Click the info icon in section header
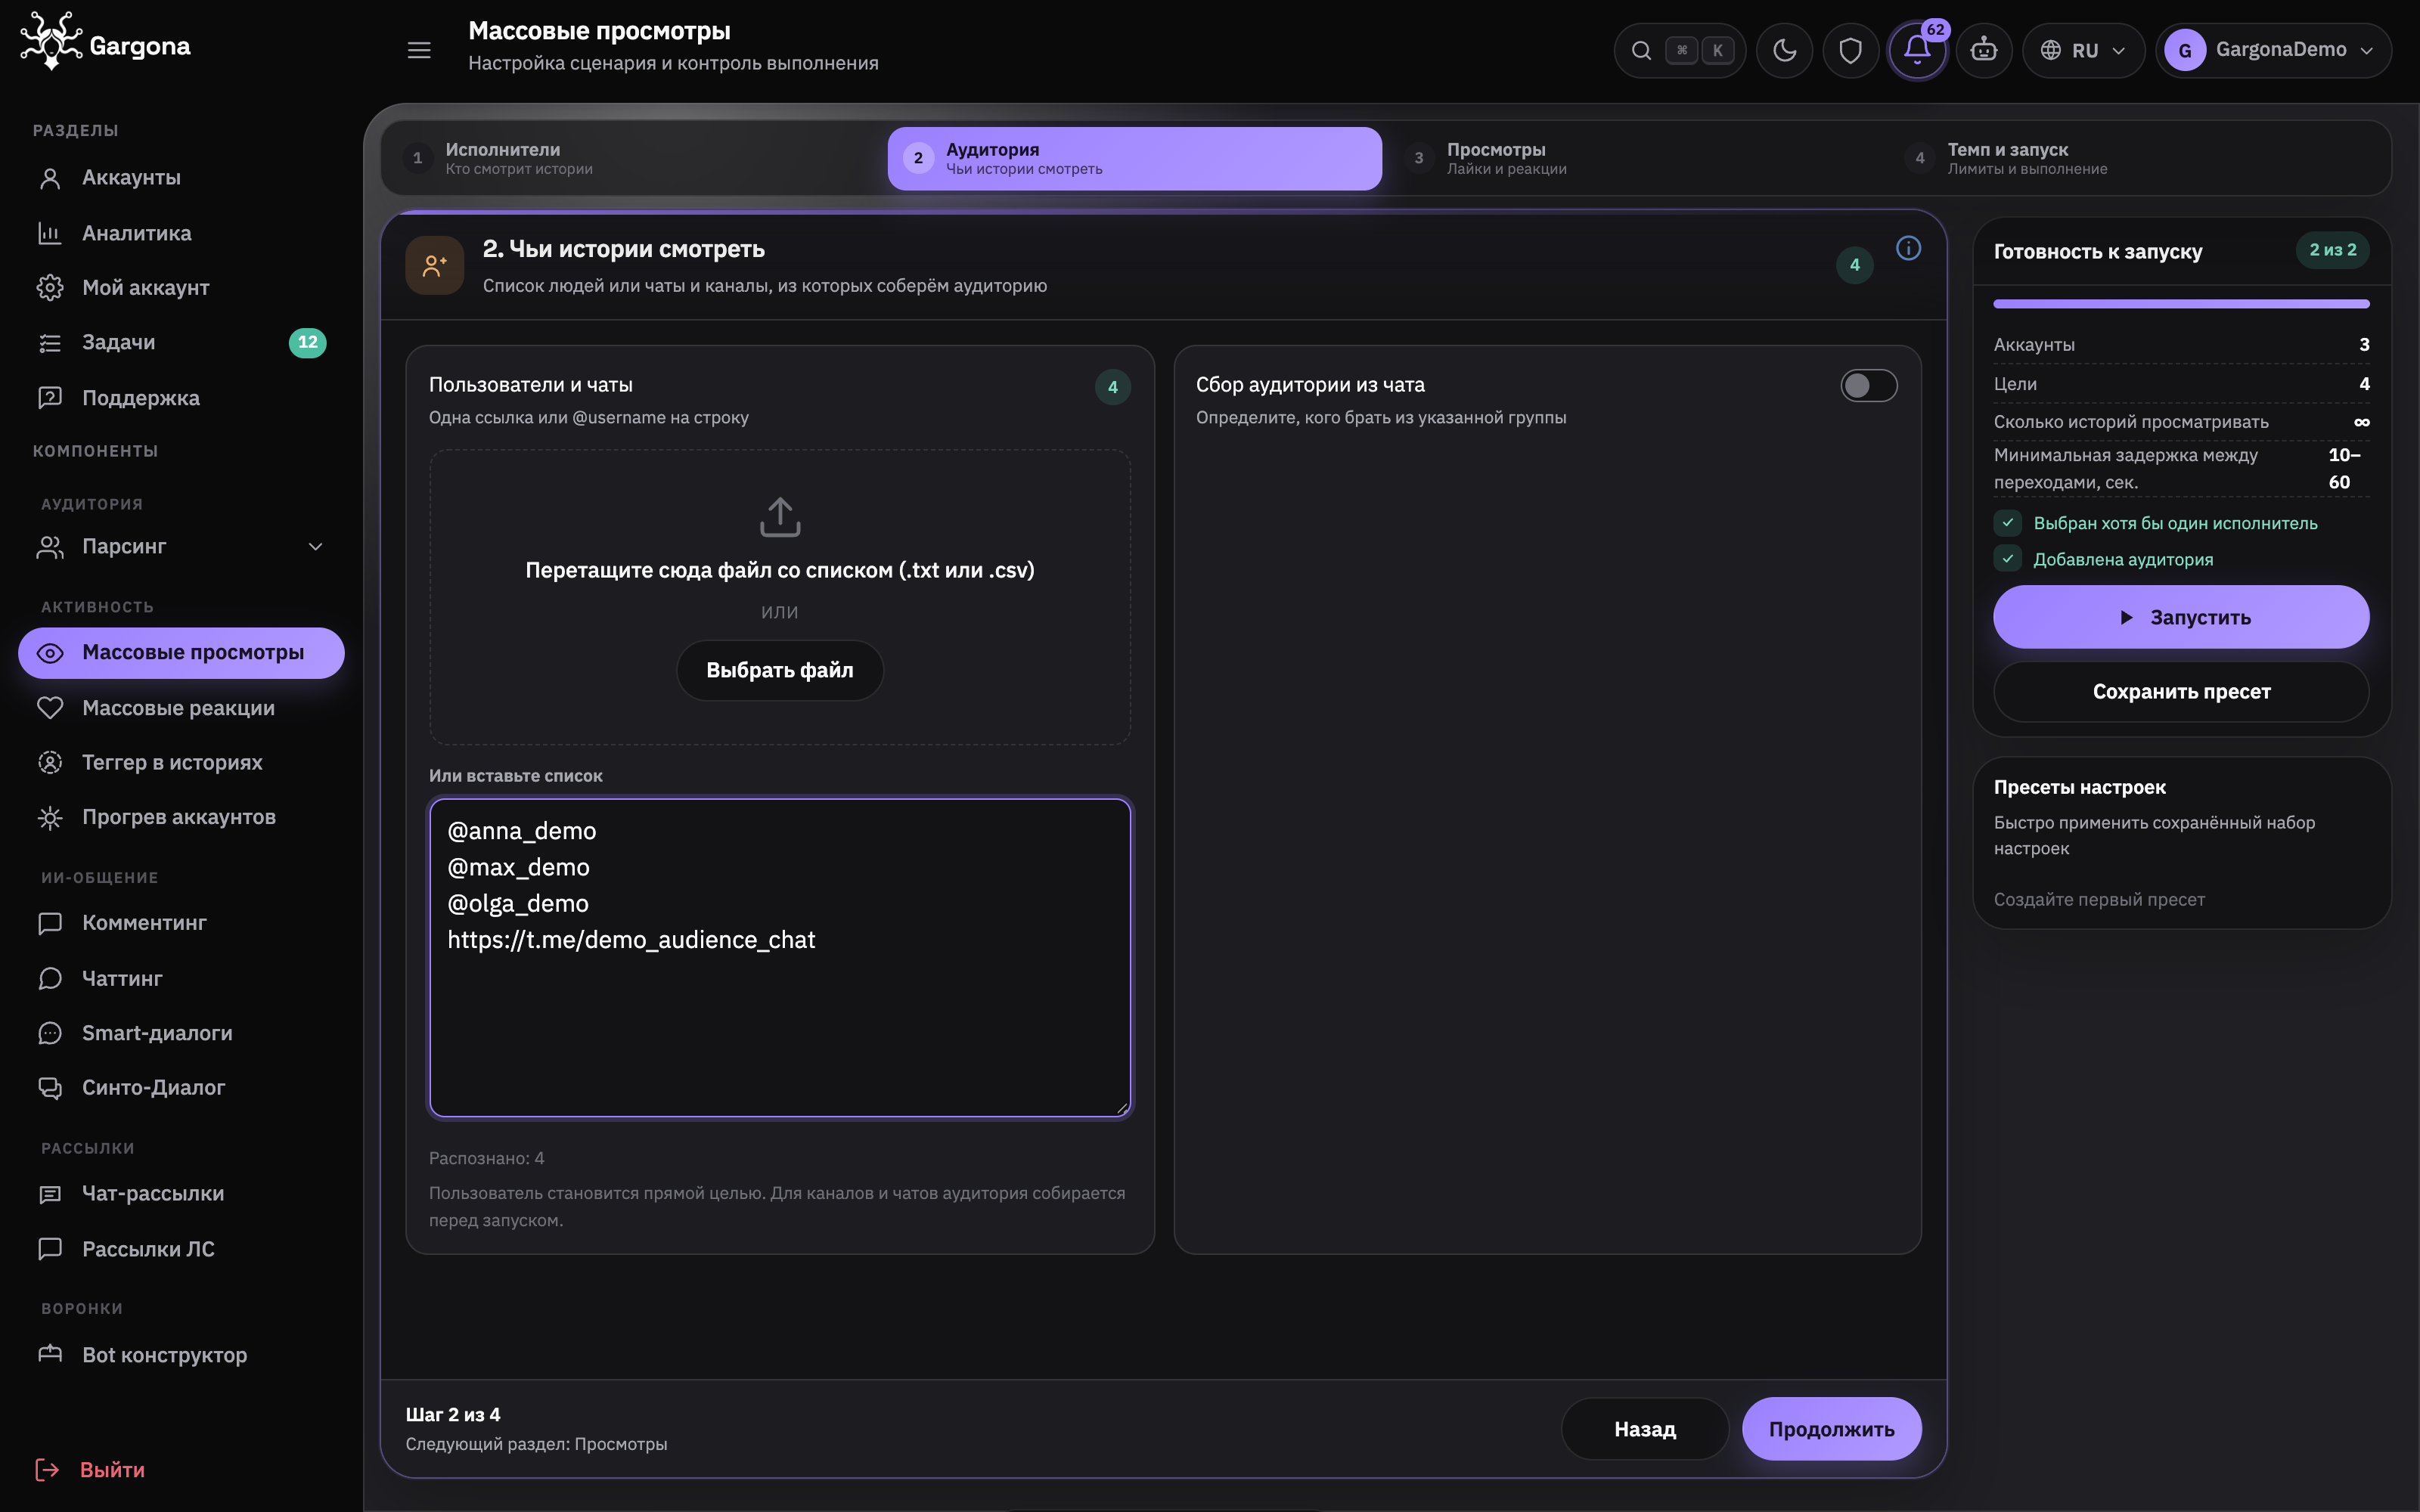Viewport: 2420px width, 1512px height. (1908, 248)
